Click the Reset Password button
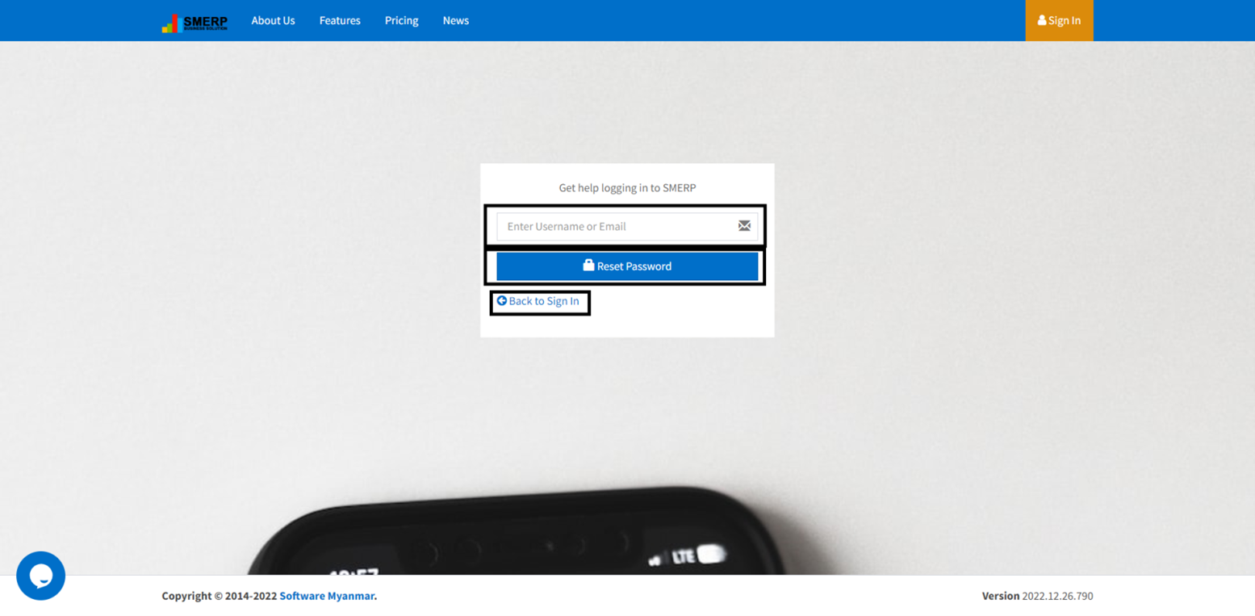The image size is (1255, 616). coord(627,266)
